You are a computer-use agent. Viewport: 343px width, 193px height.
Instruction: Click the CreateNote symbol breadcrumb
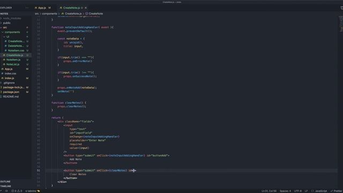click(x=96, y=13)
